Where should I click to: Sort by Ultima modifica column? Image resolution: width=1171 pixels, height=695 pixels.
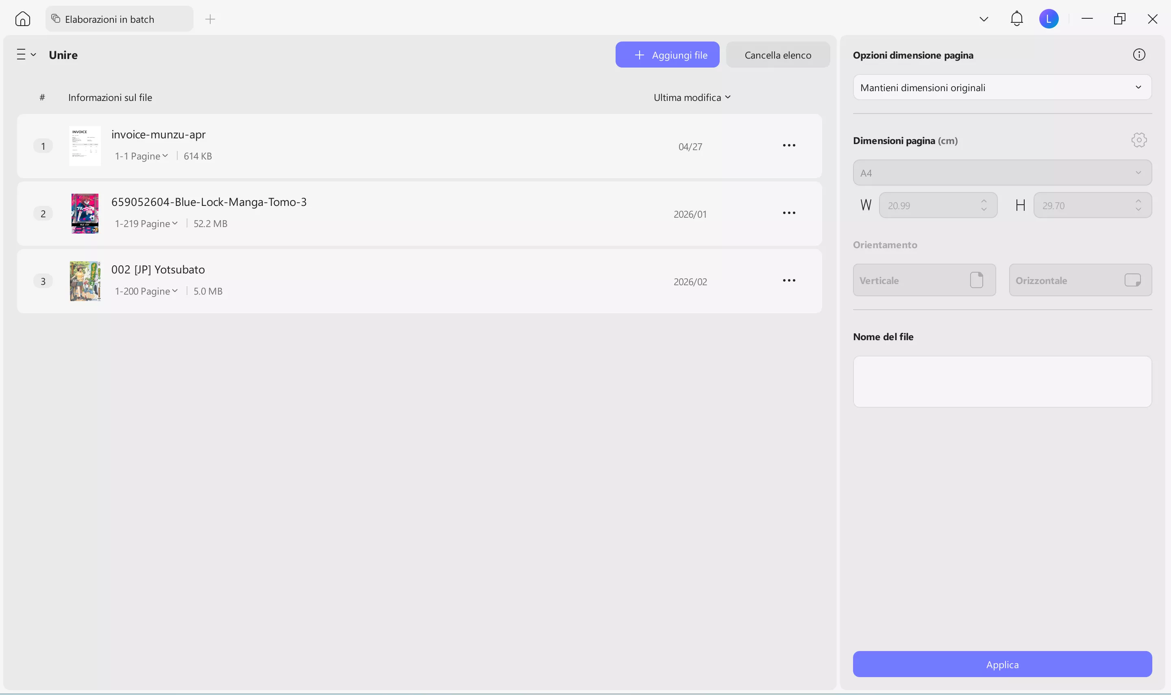692,97
